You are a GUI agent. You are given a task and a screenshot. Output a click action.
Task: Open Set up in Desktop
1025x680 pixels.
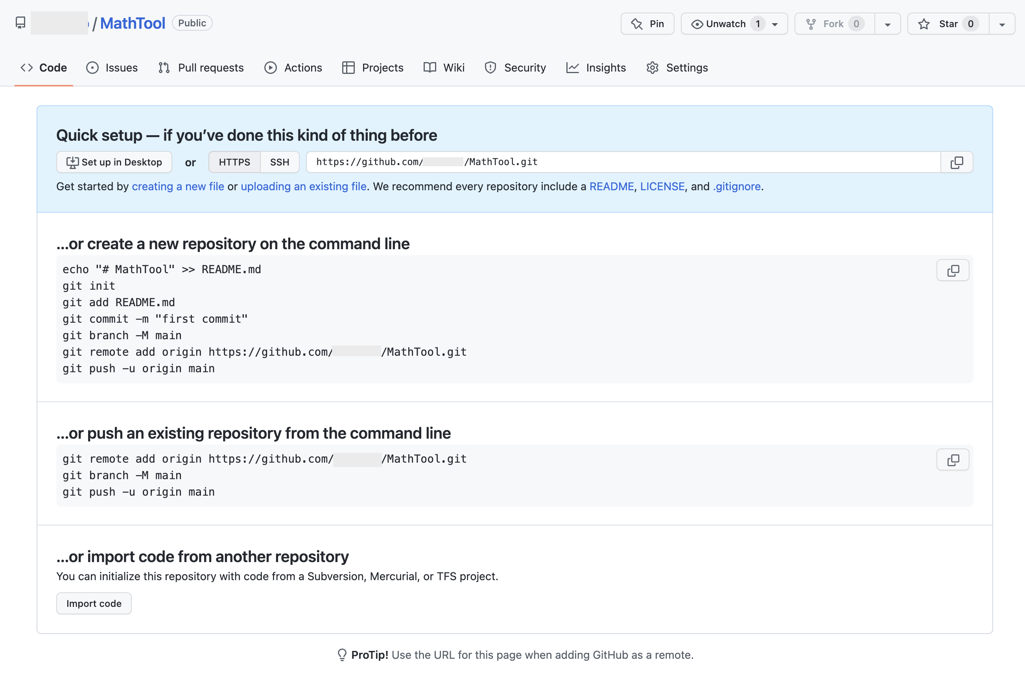pos(114,162)
